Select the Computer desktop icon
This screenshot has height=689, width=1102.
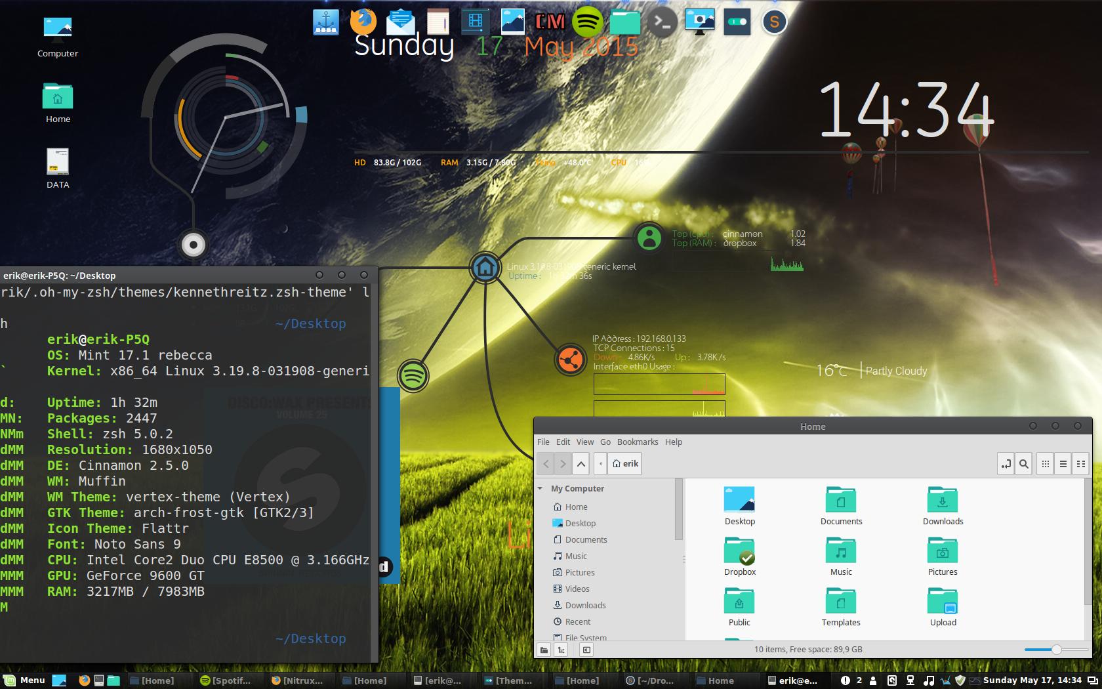pyautogui.click(x=58, y=37)
